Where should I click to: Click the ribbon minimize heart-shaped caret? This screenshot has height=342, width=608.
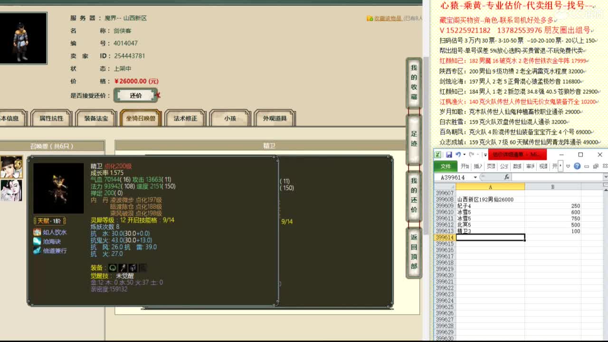click(x=569, y=166)
